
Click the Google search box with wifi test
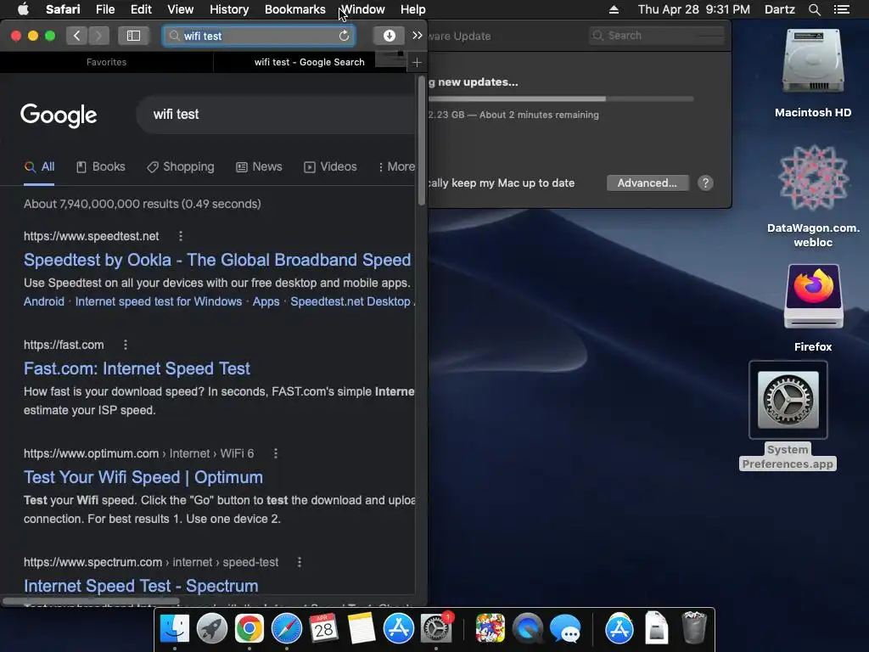pos(276,115)
